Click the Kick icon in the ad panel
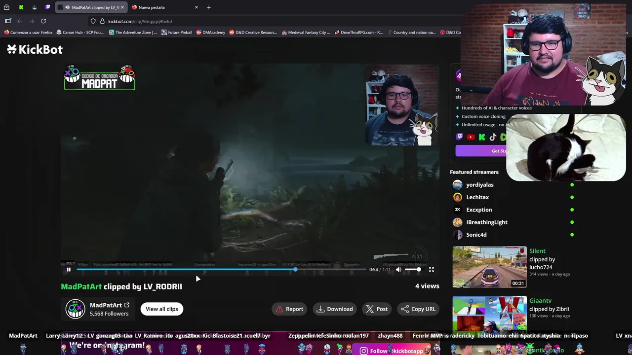This screenshot has height=355, width=632. [x=482, y=138]
